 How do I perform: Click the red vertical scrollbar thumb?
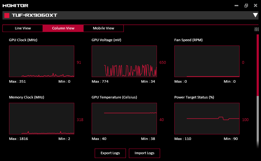coord(258,65)
